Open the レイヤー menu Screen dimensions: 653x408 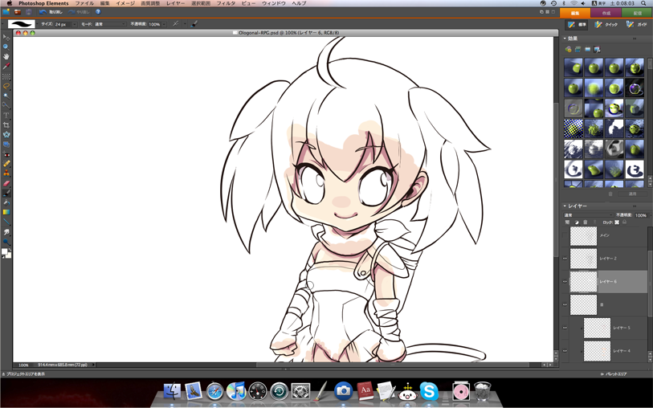(175, 3)
